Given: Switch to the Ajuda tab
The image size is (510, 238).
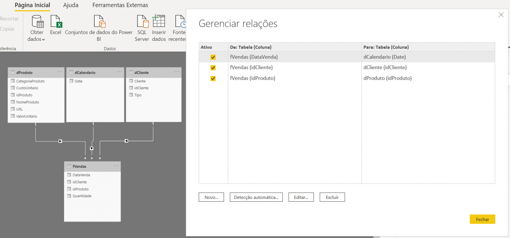Looking at the screenshot, I should pyautogui.click(x=71, y=5).
